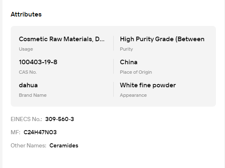Click the MF label
This screenshot has height=168, width=225.
pyautogui.click(x=16, y=132)
